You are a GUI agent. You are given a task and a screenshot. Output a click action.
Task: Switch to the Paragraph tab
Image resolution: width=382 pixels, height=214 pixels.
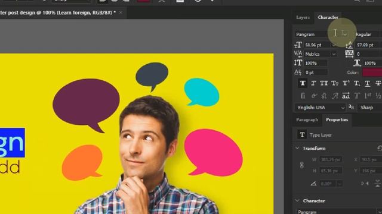point(307,119)
